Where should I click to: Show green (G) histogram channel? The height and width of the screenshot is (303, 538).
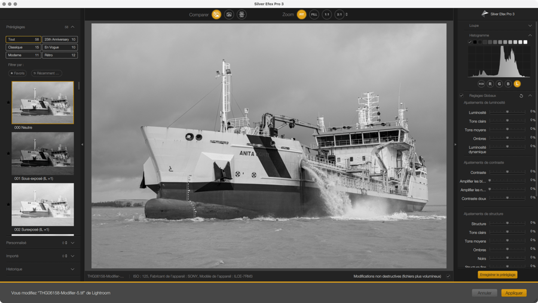(499, 84)
